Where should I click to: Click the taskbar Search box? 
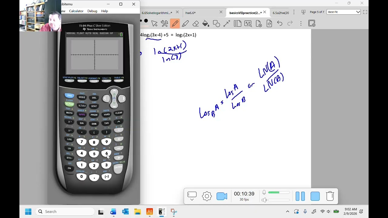(65, 212)
